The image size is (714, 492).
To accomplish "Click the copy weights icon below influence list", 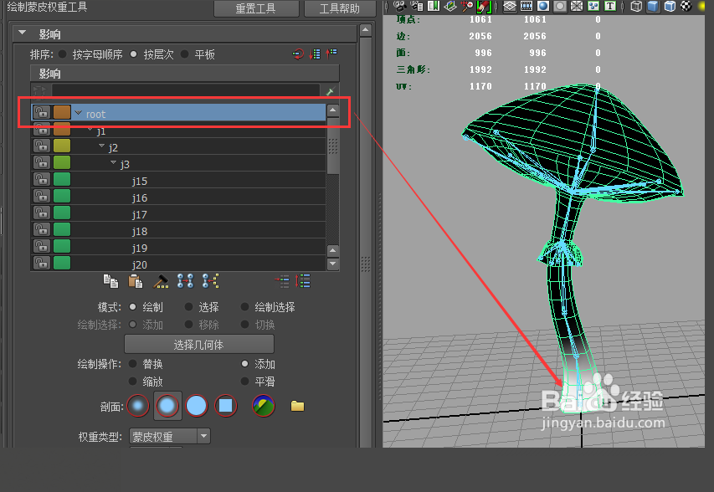I will point(110,281).
